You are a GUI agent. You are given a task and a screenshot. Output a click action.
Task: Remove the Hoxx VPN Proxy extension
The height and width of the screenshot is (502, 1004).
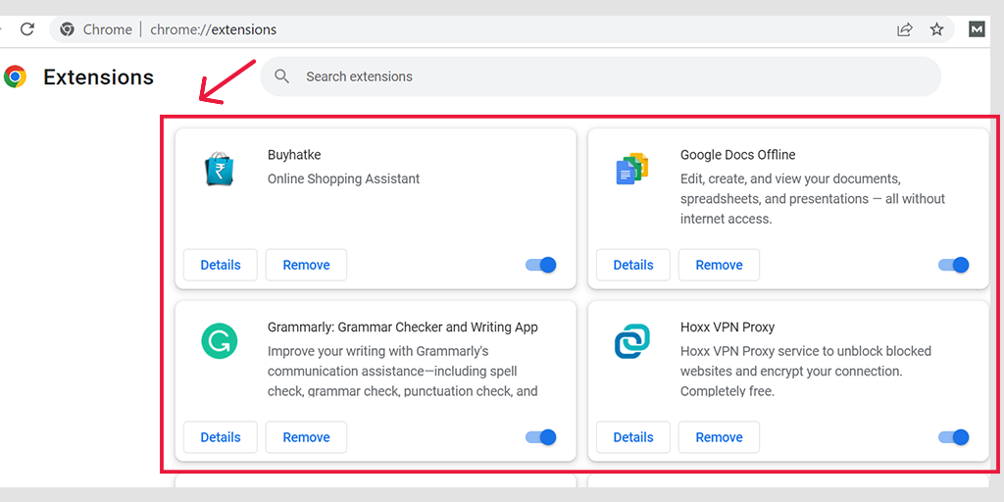[x=719, y=437]
